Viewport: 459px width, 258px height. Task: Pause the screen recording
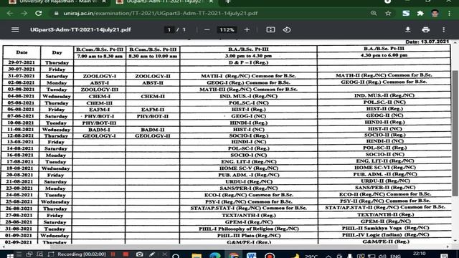pos(113,254)
